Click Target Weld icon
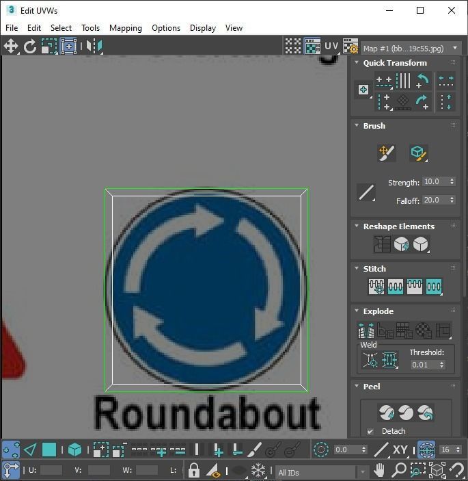Screen dimensions: 468x481 [x=370, y=359]
